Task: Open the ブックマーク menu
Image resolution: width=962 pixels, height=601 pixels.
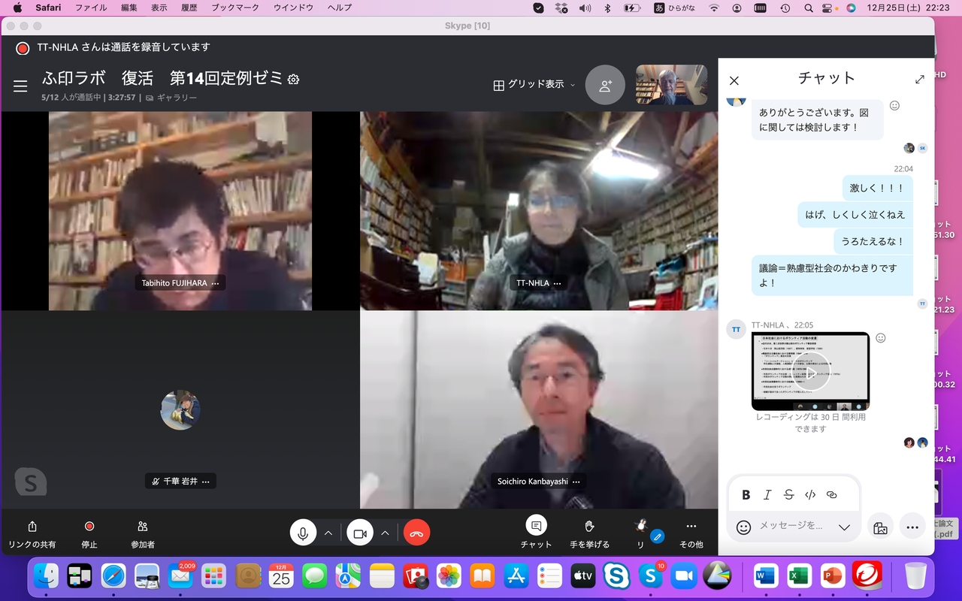Action: [x=235, y=8]
